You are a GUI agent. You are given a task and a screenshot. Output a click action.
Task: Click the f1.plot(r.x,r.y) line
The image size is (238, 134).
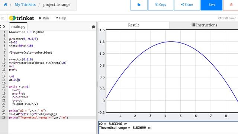click(25, 104)
